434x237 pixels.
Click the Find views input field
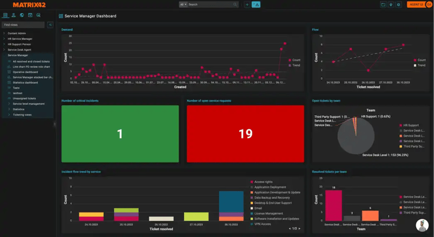23,25
